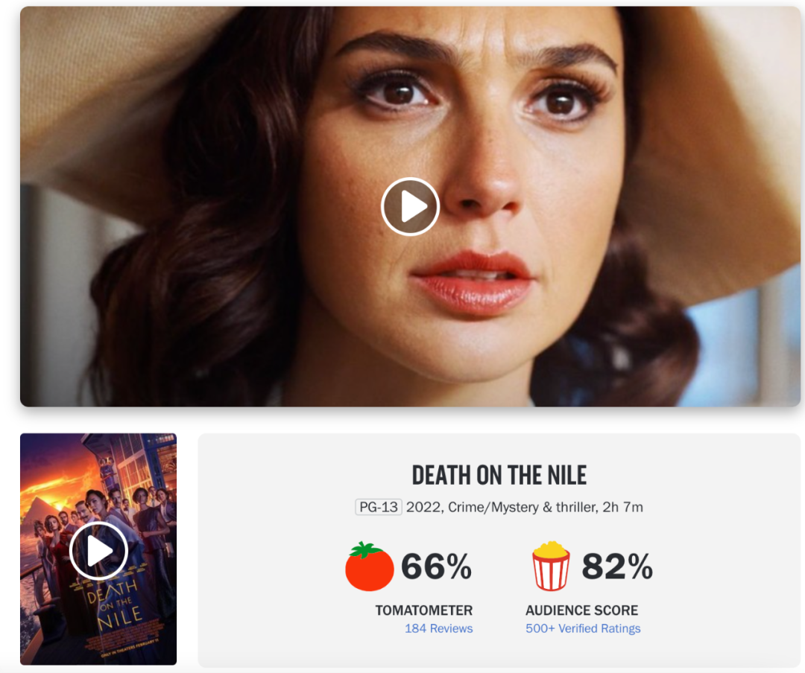Open the 500+ Verified Ratings link

[583, 628]
